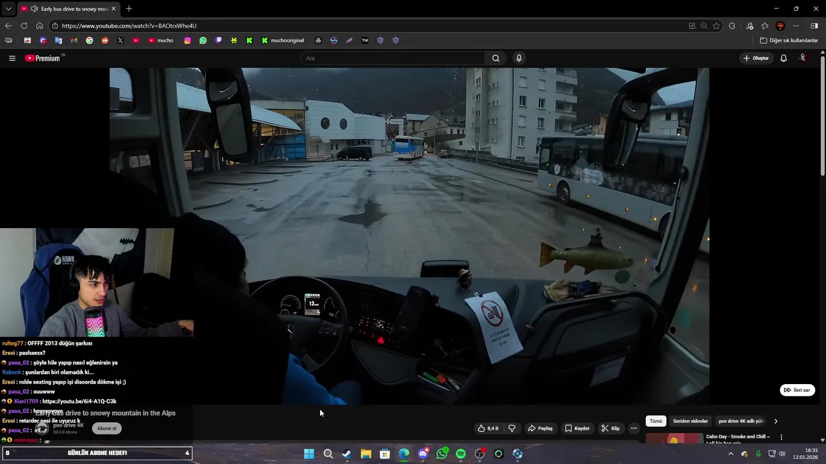
Task: Select the Tümü filter chip
Action: tap(656, 421)
